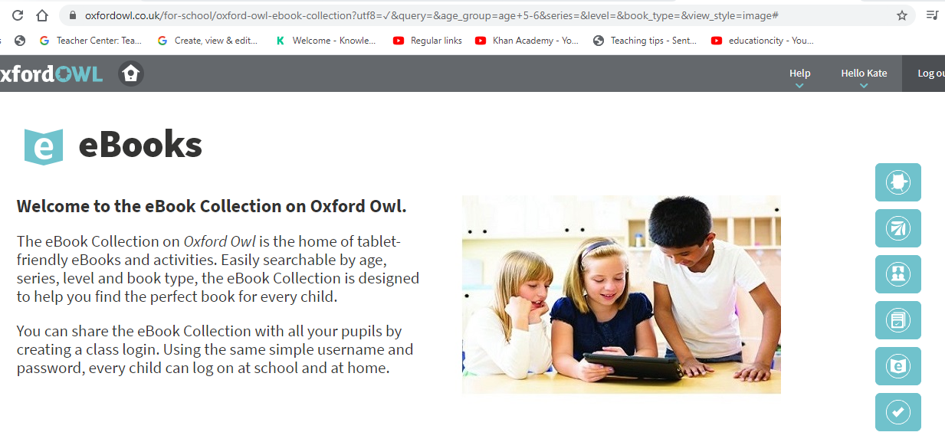945x442 pixels.
Task: Click the paragraph about creating a class login
Action: (x=215, y=350)
